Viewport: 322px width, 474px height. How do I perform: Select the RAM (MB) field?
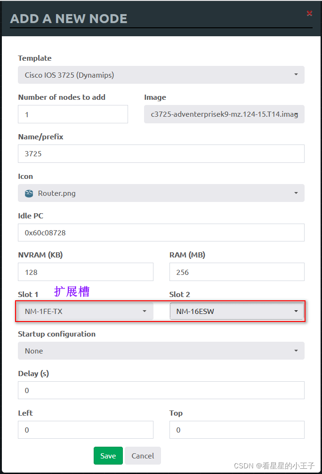[237, 272]
